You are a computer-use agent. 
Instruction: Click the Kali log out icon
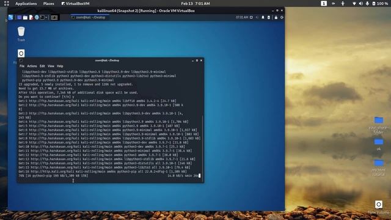click(x=282, y=17)
